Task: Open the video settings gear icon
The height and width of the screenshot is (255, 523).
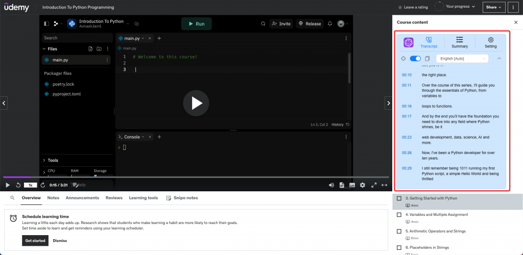Action: point(363,185)
